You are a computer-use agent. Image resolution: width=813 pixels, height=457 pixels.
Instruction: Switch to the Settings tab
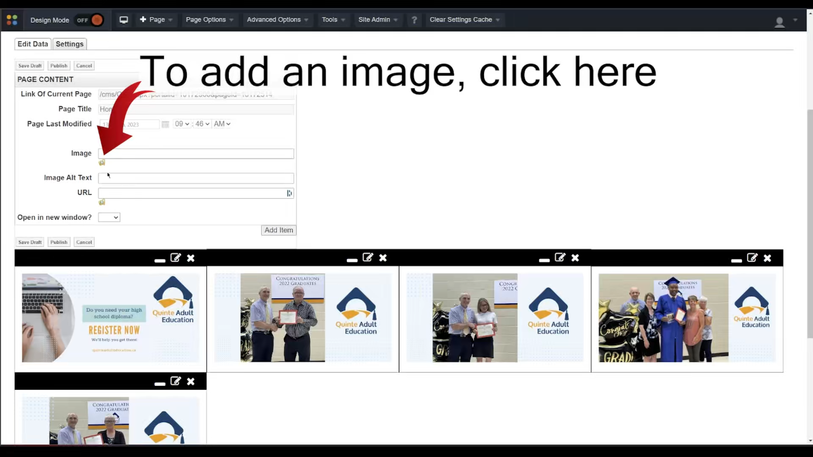[x=69, y=44]
